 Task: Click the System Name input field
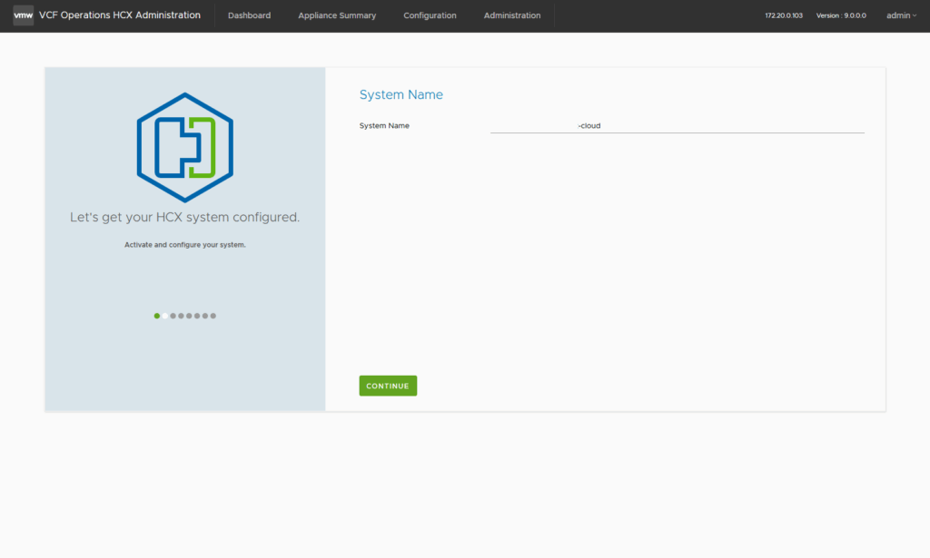677,126
